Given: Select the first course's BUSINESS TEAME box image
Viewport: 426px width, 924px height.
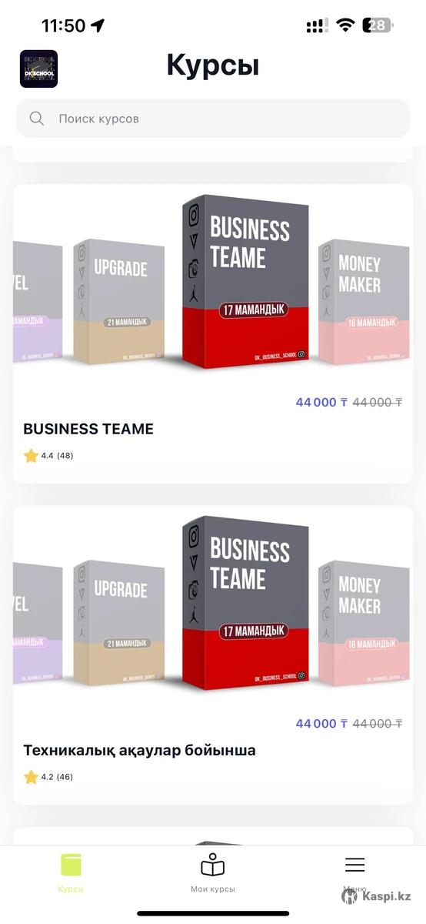Looking at the screenshot, I should pyautogui.click(x=246, y=281).
